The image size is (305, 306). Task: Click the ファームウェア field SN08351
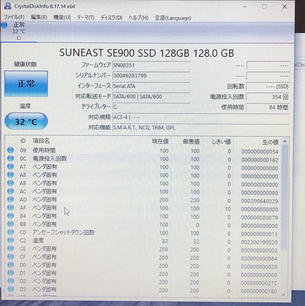point(151,65)
